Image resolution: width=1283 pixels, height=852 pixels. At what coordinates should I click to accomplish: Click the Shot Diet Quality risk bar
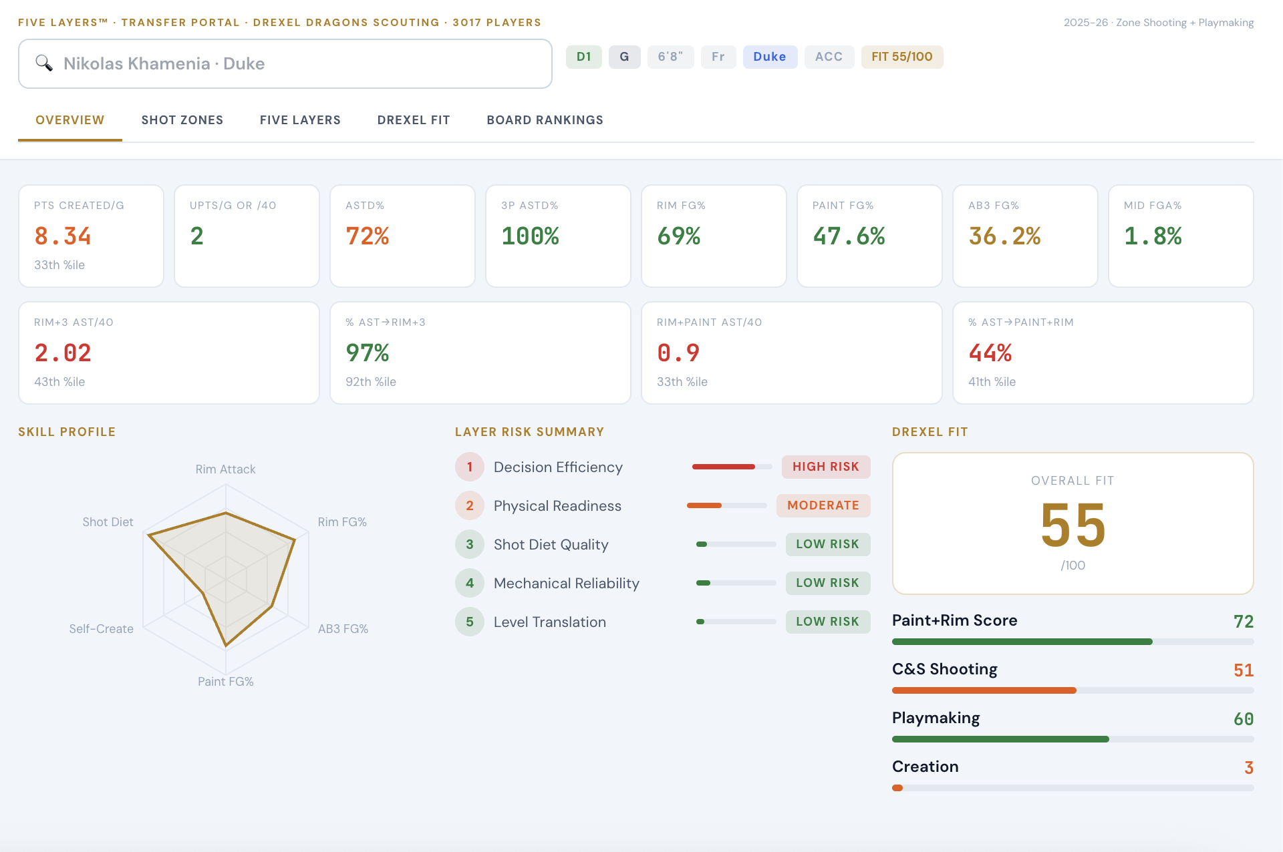tap(736, 544)
